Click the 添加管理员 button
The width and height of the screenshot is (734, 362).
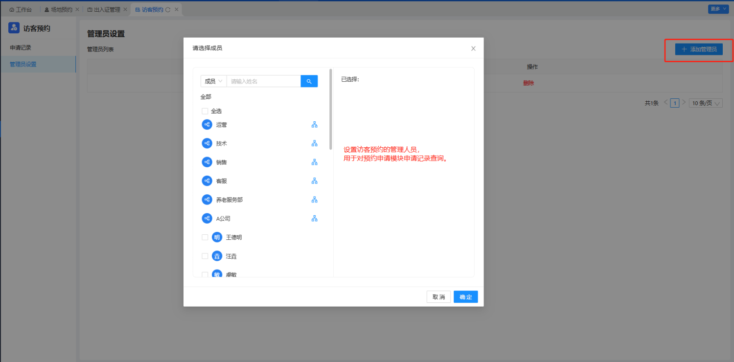pyautogui.click(x=699, y=49)
